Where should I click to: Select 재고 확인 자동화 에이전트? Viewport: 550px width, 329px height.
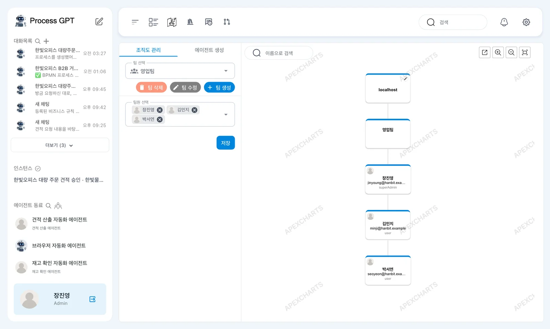[60, 267]
